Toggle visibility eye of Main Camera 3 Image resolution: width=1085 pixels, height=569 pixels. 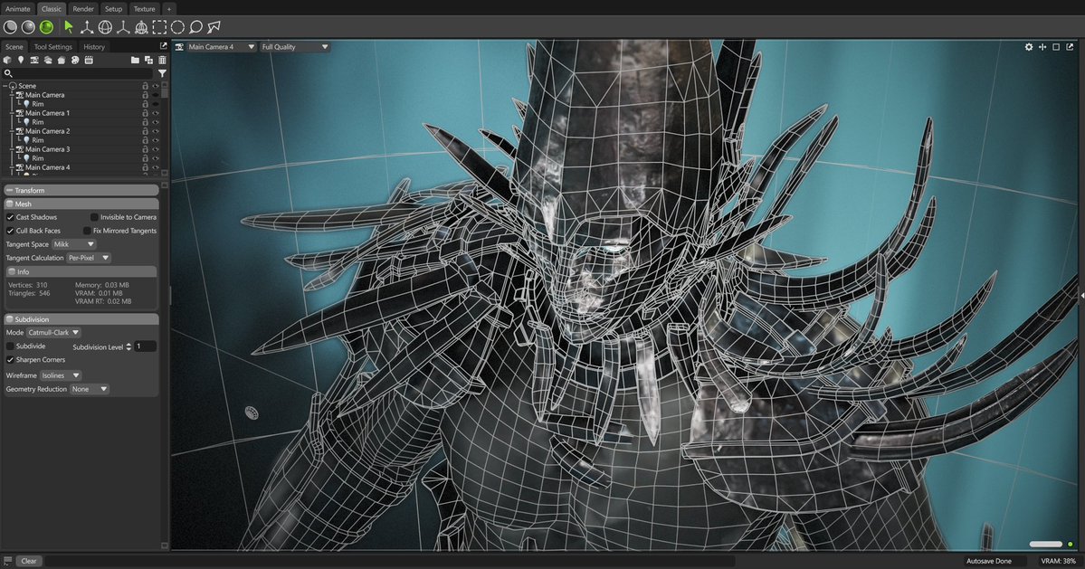[x=156, y=148]
